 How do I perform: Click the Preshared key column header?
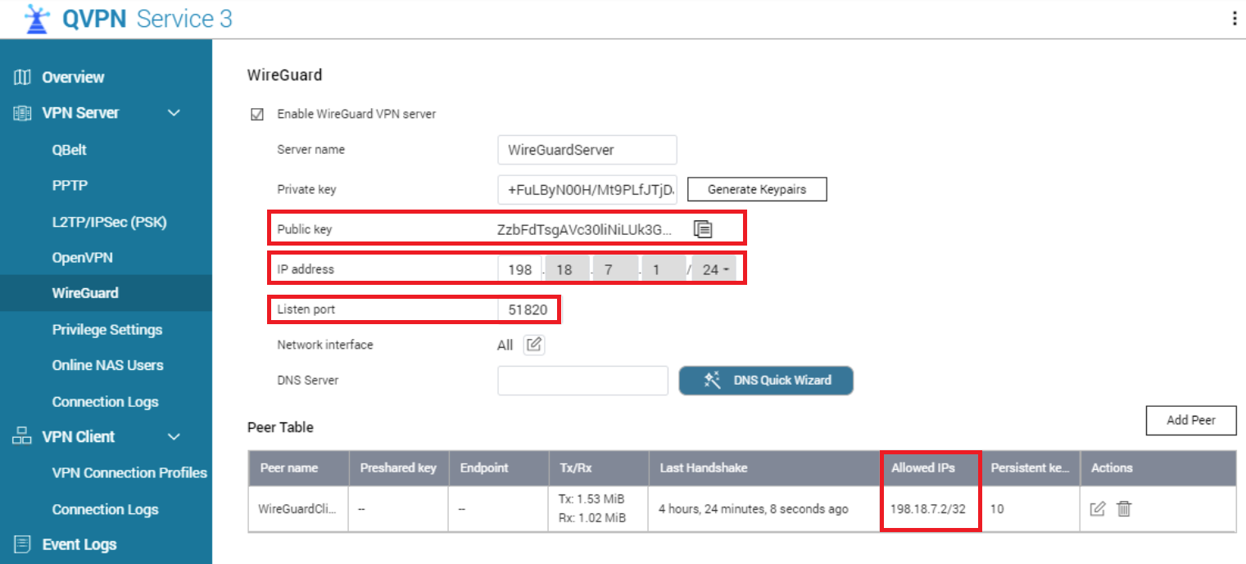[398, 468]
